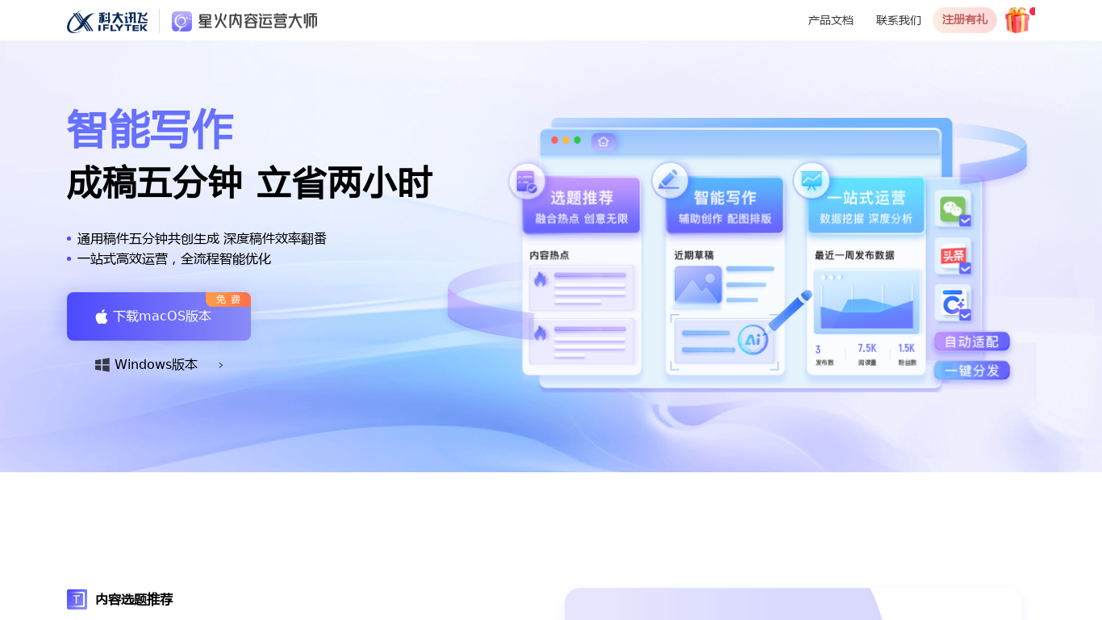Click the Windows logo icon
This screenshot has height=620, width=1102.
[102, 365]
